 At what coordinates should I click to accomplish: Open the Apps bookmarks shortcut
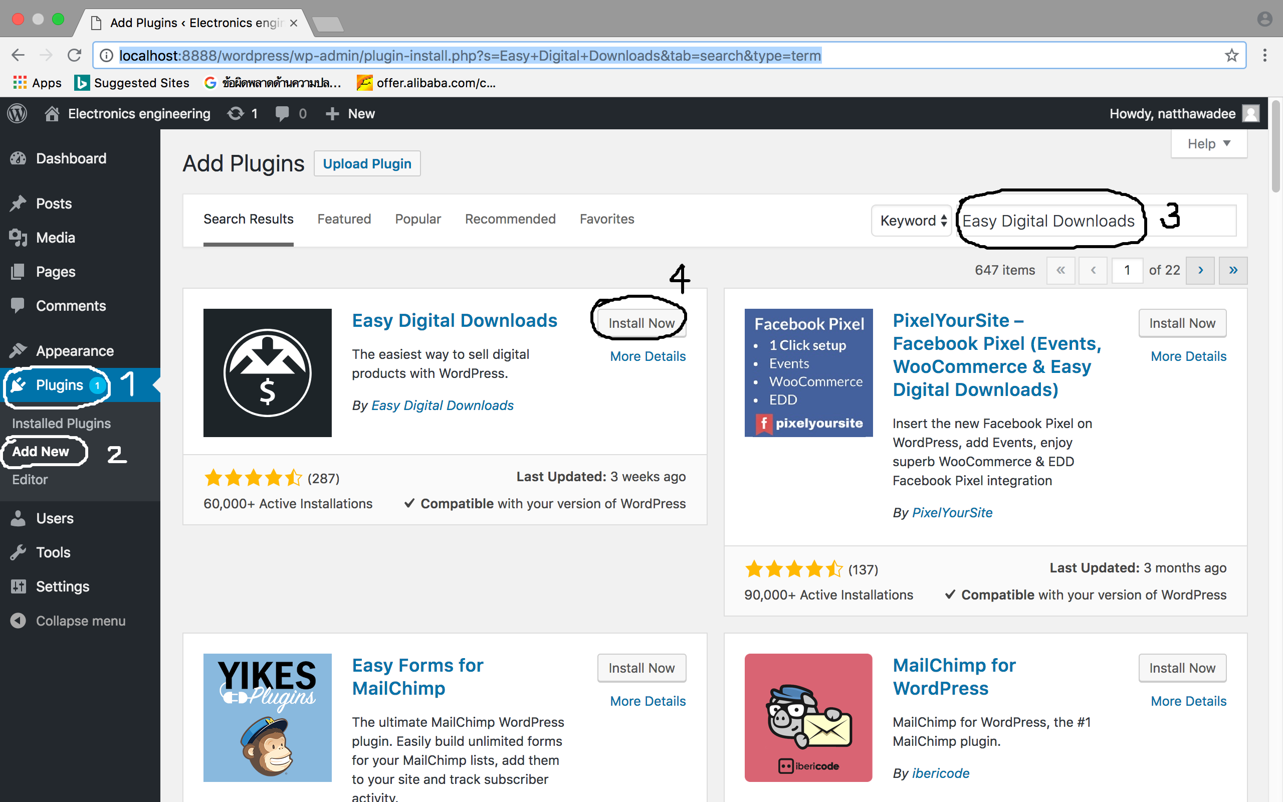37,83
